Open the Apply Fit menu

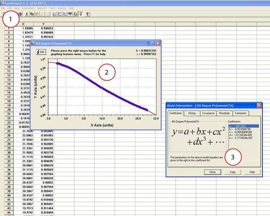point(41,8)
